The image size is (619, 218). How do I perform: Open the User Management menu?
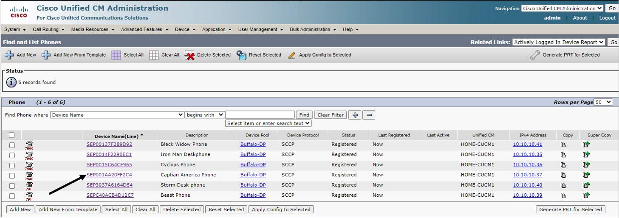coord(260,29)
